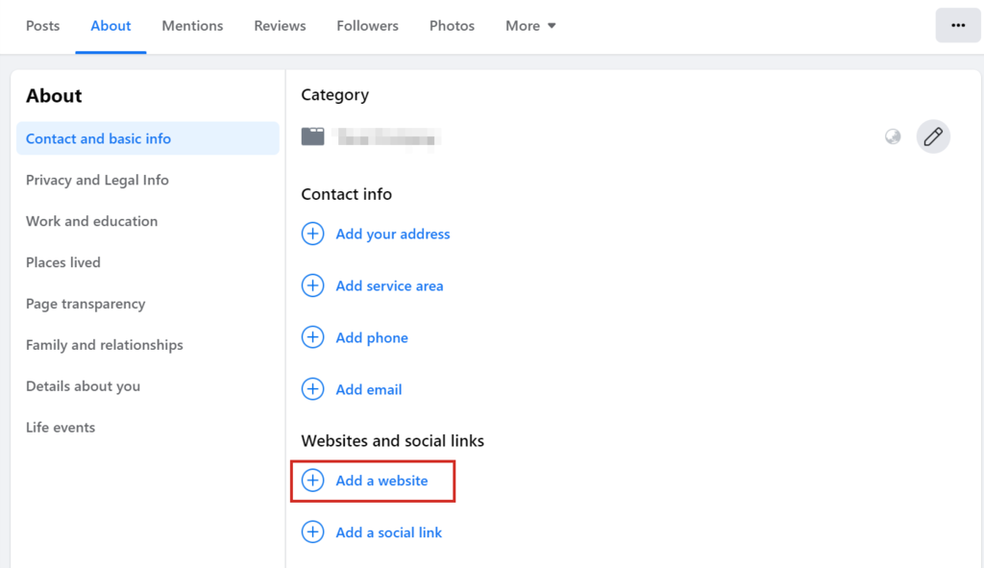This screenshot has width=984, height=568.
Task: Switch to the Posts tab
Action: click(x=42, y=26)
